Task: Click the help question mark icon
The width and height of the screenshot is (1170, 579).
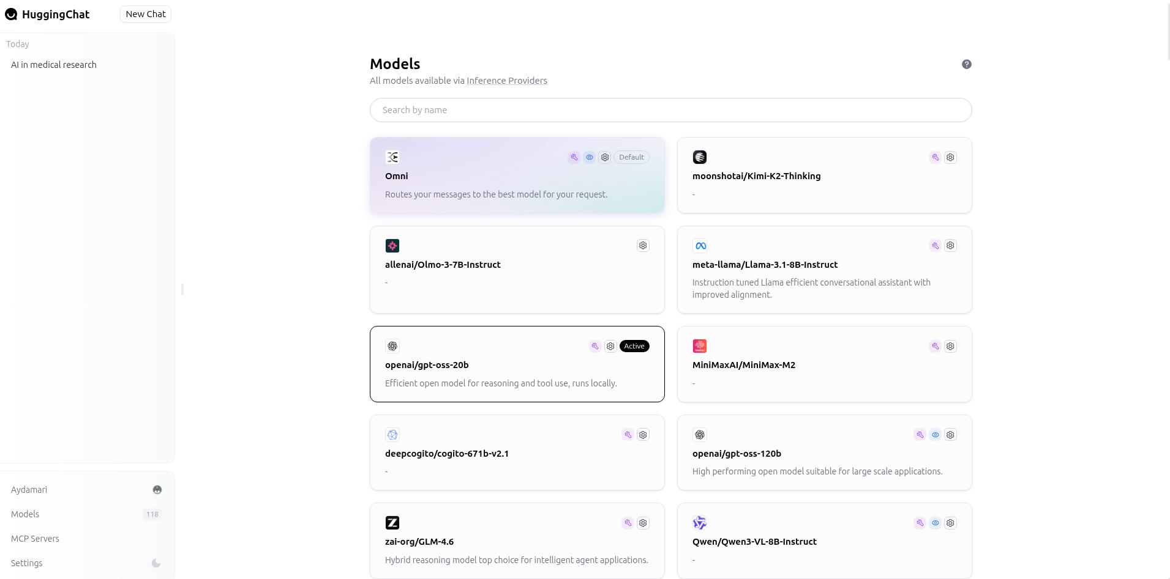Action: pos(967,64)
